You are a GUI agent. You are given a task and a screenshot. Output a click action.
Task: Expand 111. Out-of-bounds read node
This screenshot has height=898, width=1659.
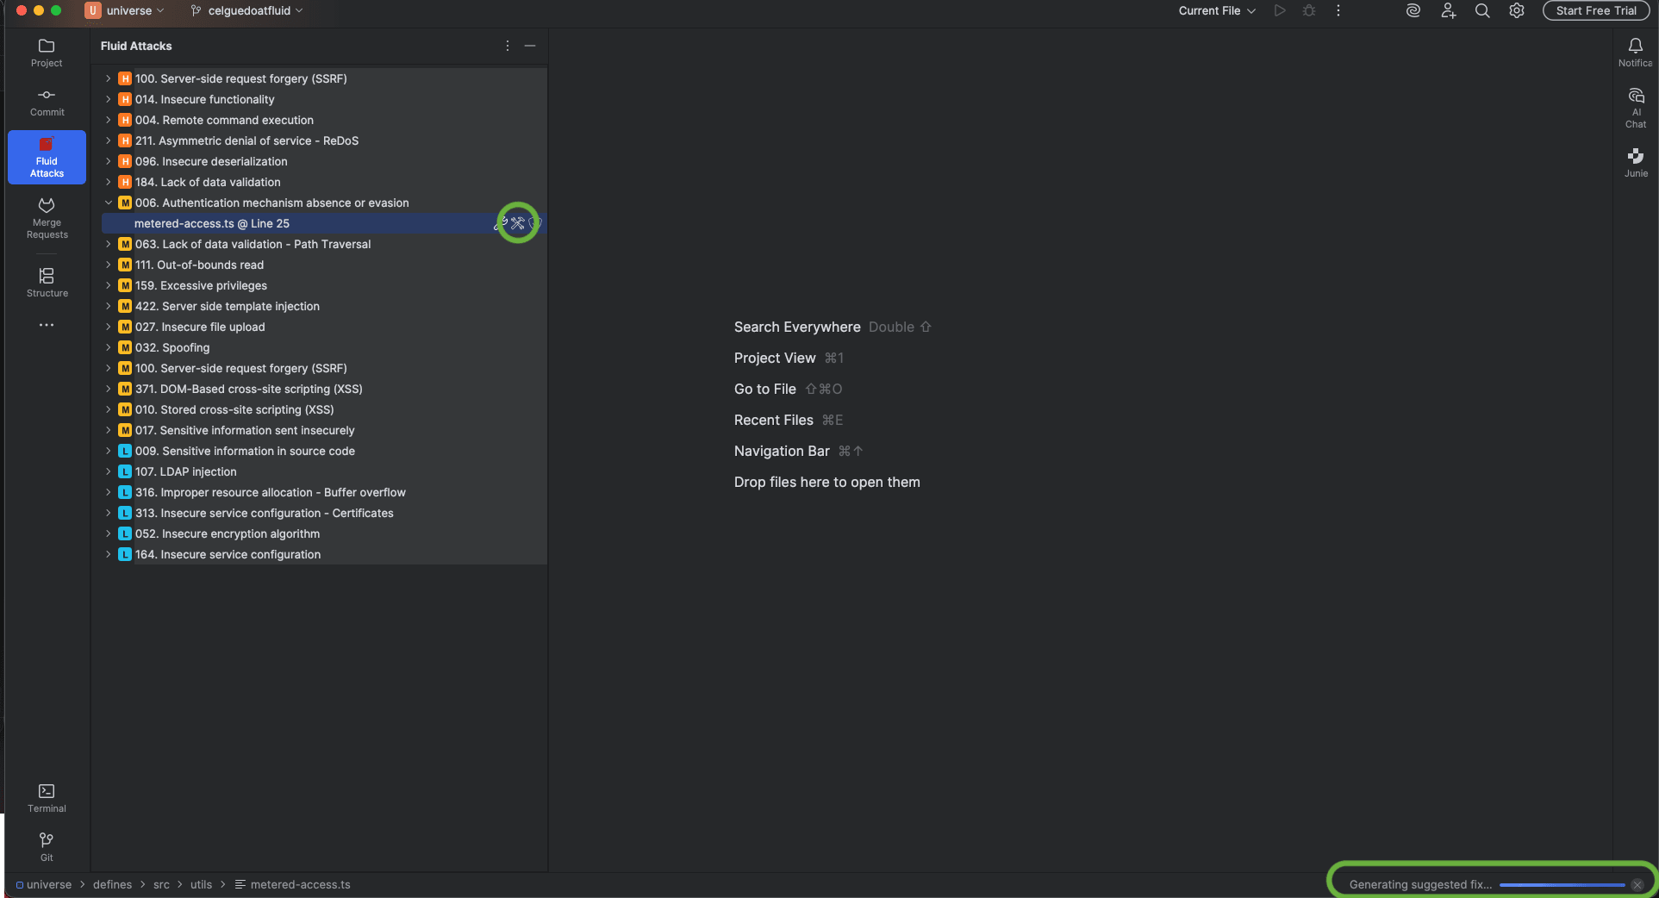[x=109, y=265]
